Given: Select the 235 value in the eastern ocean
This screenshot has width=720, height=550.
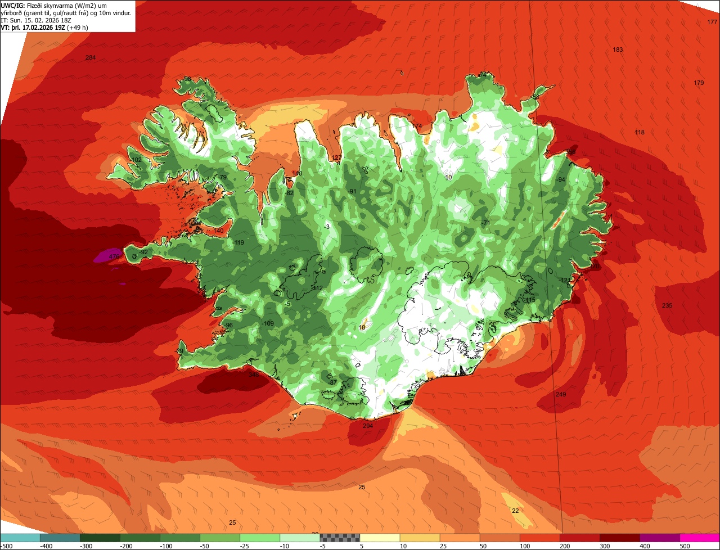Looking at the screenshot, I should [667, 305].
